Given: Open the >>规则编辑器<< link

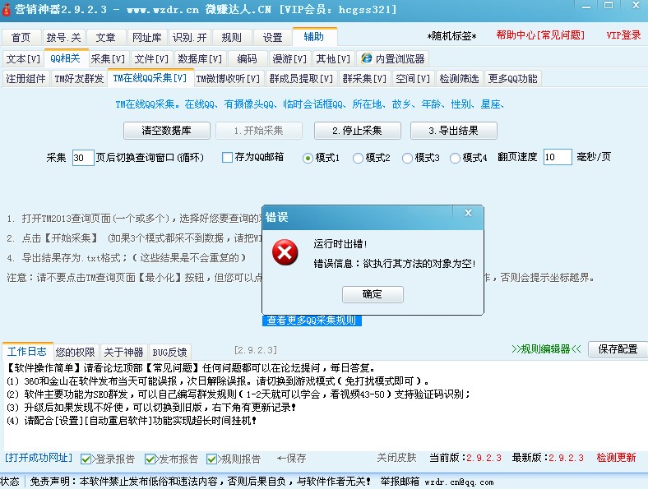Looking at the screenshot, I should (546, 349).
